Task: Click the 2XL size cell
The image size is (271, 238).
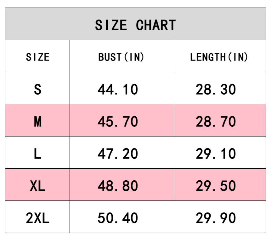Action: tap(37, 218)
